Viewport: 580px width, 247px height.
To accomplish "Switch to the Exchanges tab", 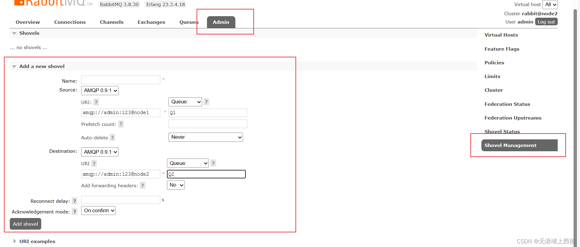I will 151,22.
